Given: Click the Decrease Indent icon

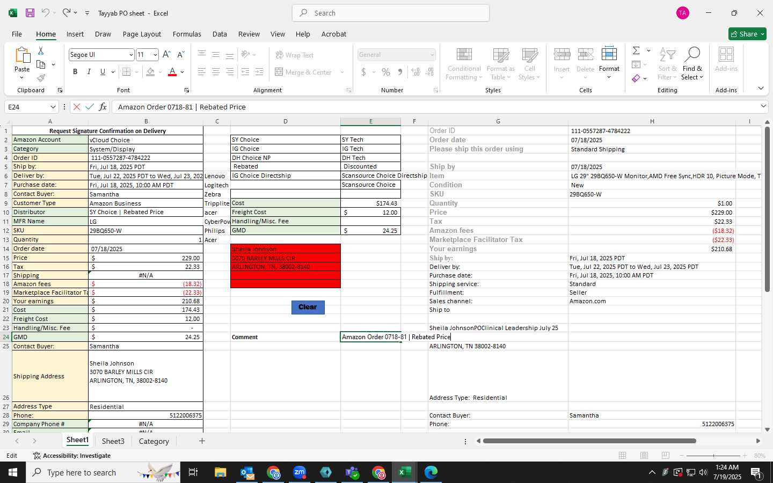Looking at the screenshot, I should [x=245, y=72].
